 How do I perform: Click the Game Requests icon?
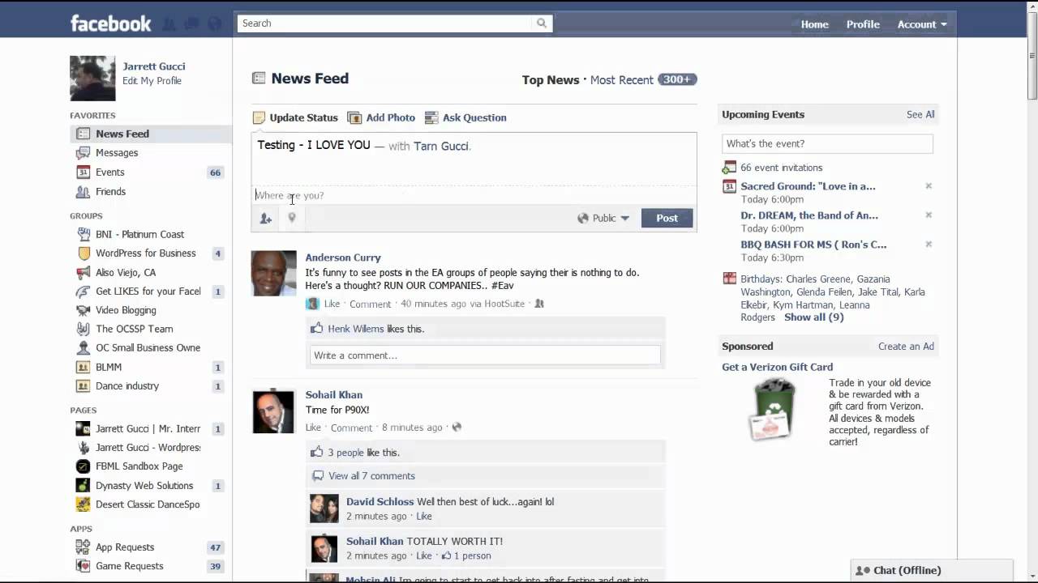pyautogui.click(x=83, y=566)
